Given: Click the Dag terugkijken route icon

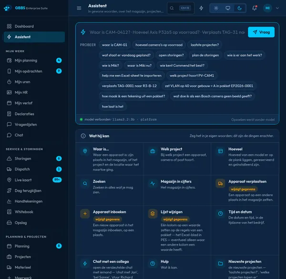Looking at the screenshot, I should pyautogui.click(x=9, y=190).
